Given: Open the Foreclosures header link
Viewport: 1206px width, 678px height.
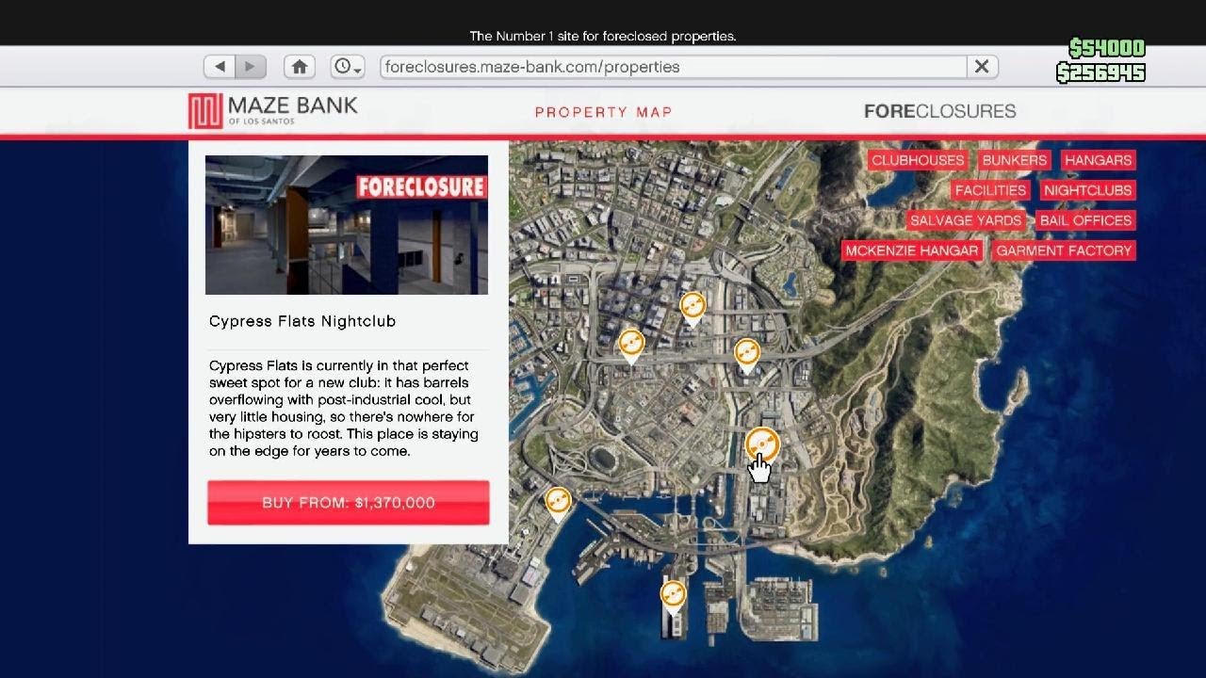Looking at the screenshot, I should pyautogui.click(x=939, y=111).
